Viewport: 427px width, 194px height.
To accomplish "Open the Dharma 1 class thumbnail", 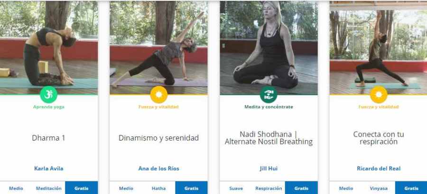I will click(49, 47).
